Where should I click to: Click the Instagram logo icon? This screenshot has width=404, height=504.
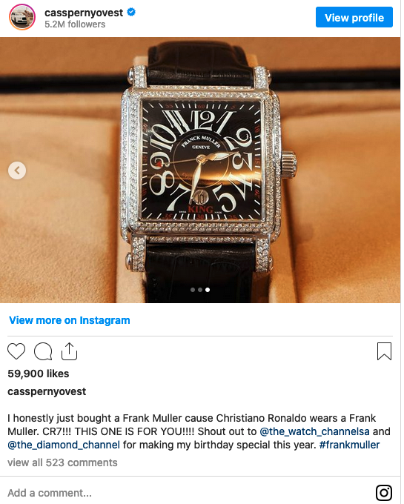tap(384, 493)
